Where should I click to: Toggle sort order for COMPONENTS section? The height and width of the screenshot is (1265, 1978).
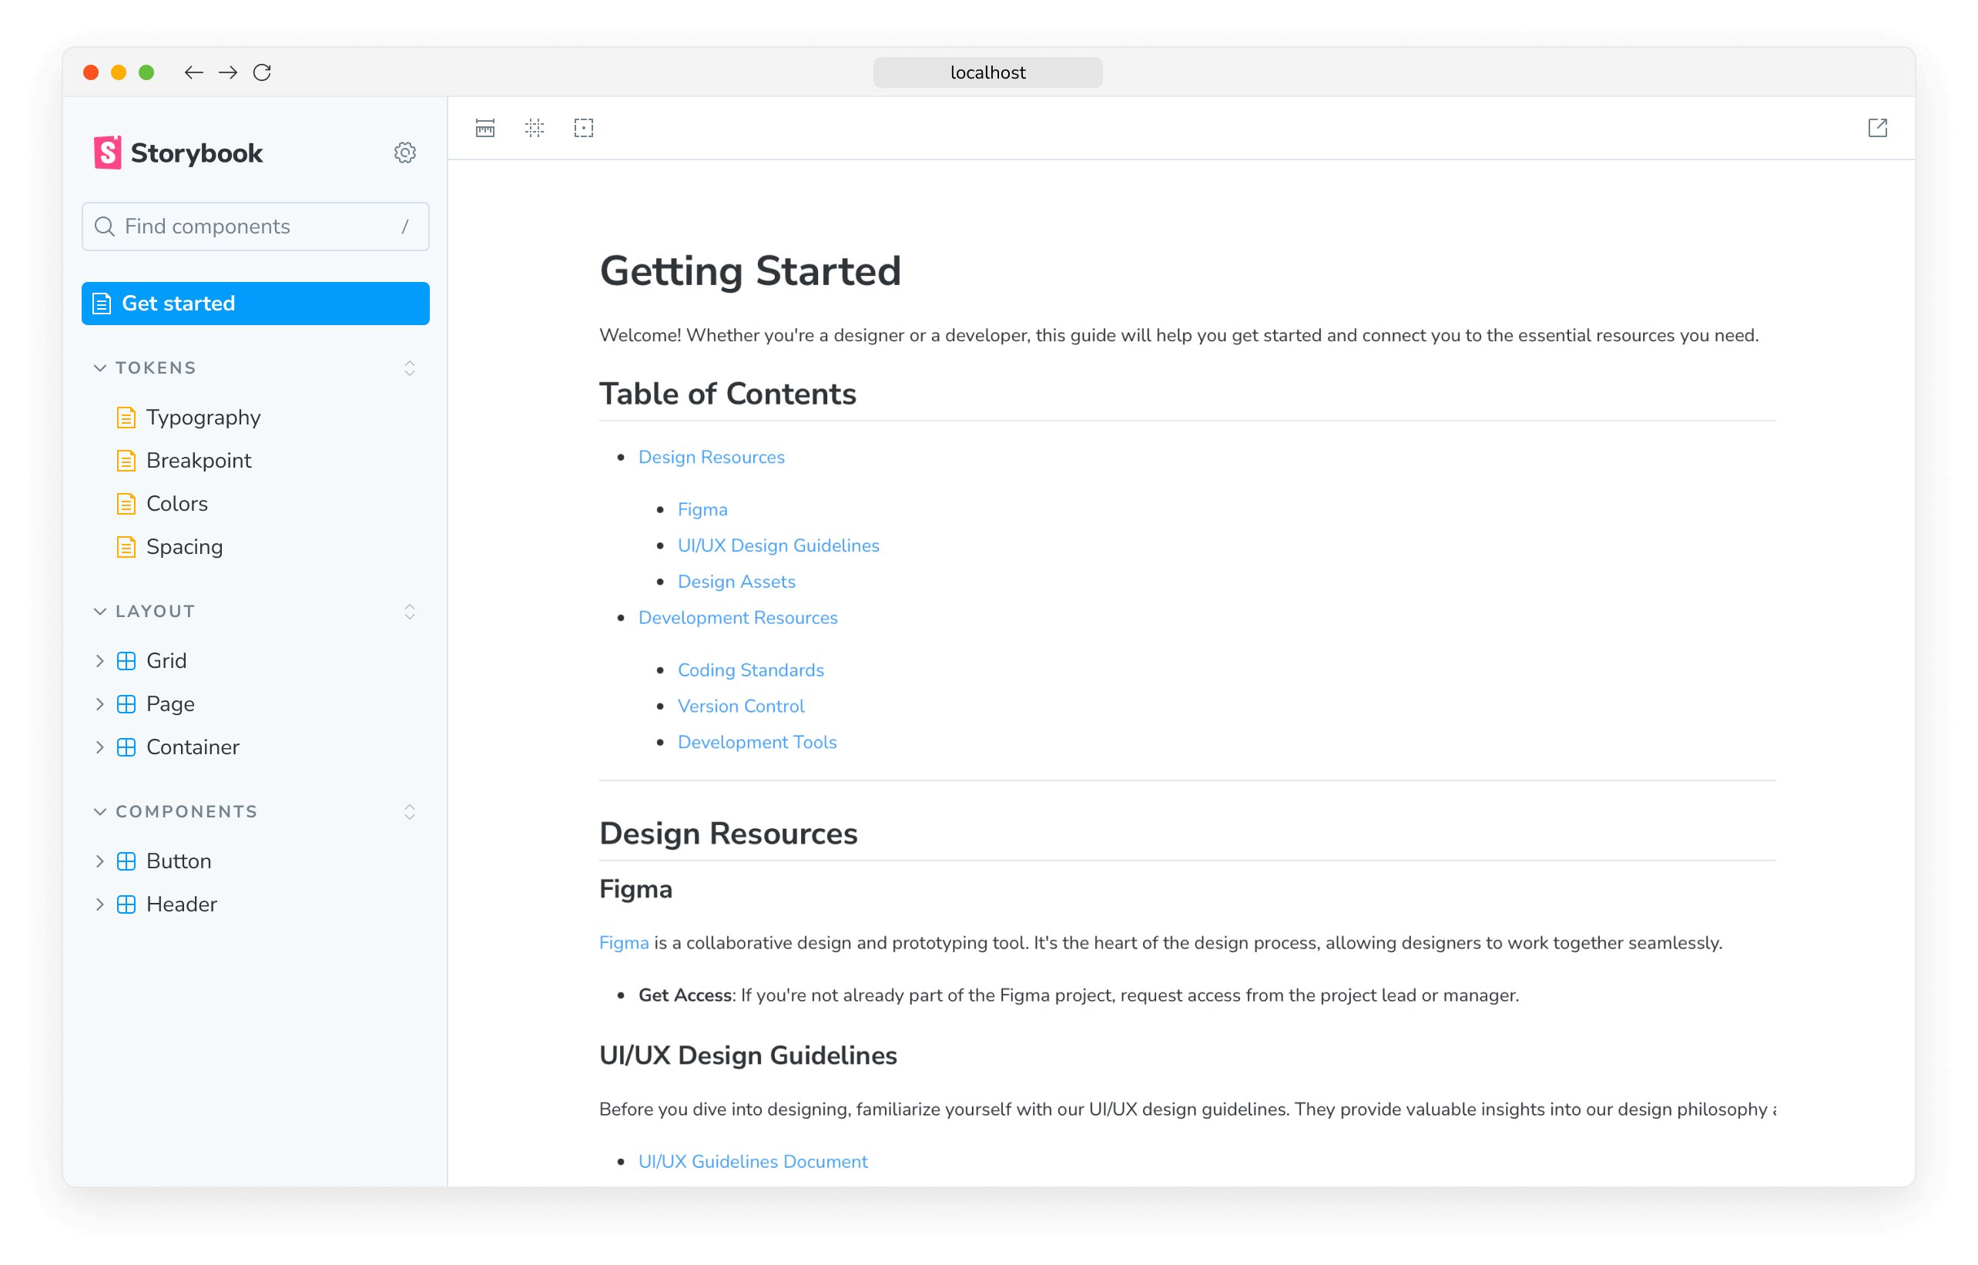(x=410, y=812)
